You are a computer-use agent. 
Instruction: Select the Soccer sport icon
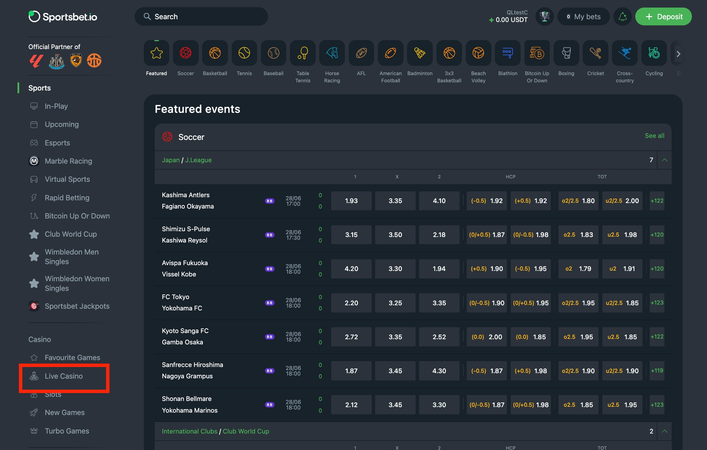point(186,53)
